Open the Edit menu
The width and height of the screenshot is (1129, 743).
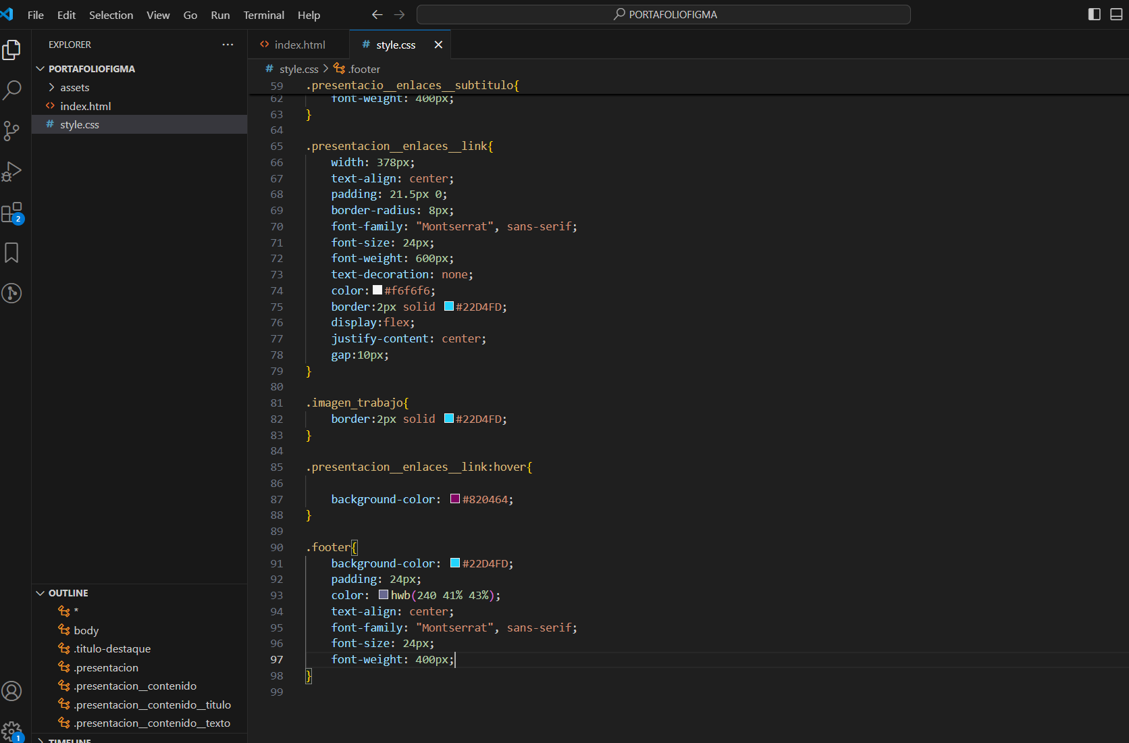click(x=66, y=15)
